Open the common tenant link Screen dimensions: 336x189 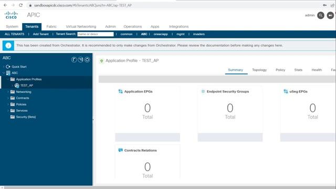coord(127,34)
